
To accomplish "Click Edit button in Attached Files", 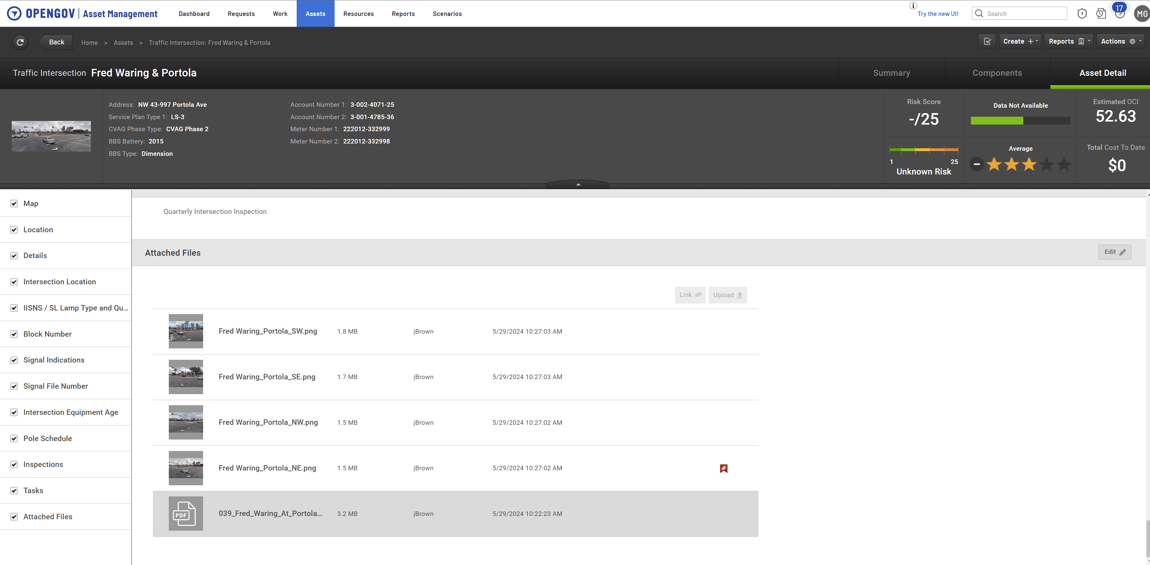I will (x=1114, y=252).
